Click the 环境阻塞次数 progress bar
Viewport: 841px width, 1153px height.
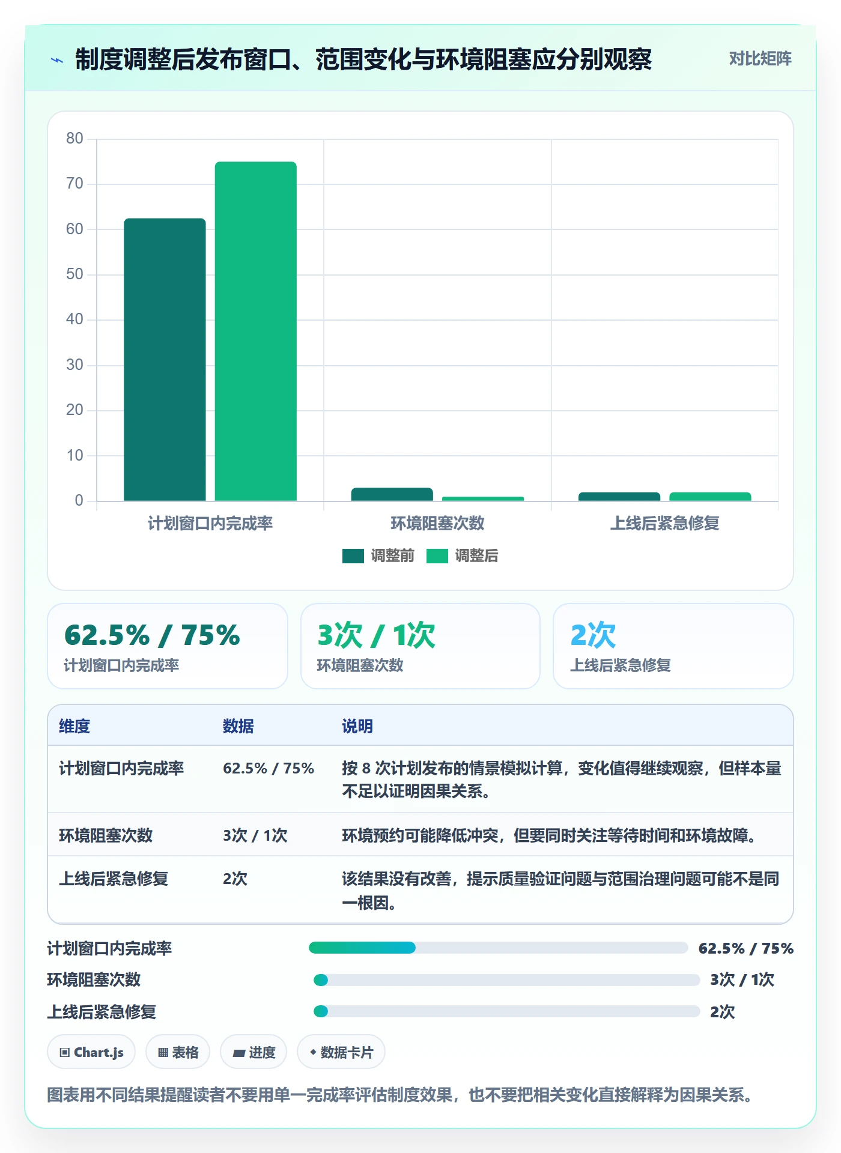coord(507,980)
